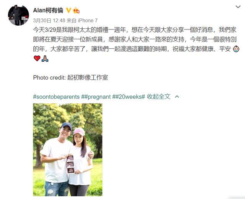Click the Photo credit 起初影像工作室 text
Image resolution: width=245 pixels, height=199 pixels.
(70, 77)
